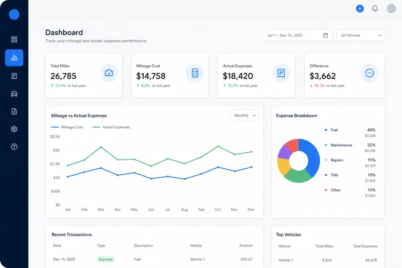Open the help question mark icon

14,147
